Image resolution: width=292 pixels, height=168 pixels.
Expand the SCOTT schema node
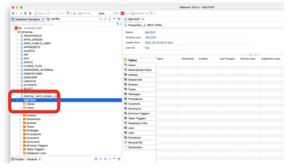[17, 89]
